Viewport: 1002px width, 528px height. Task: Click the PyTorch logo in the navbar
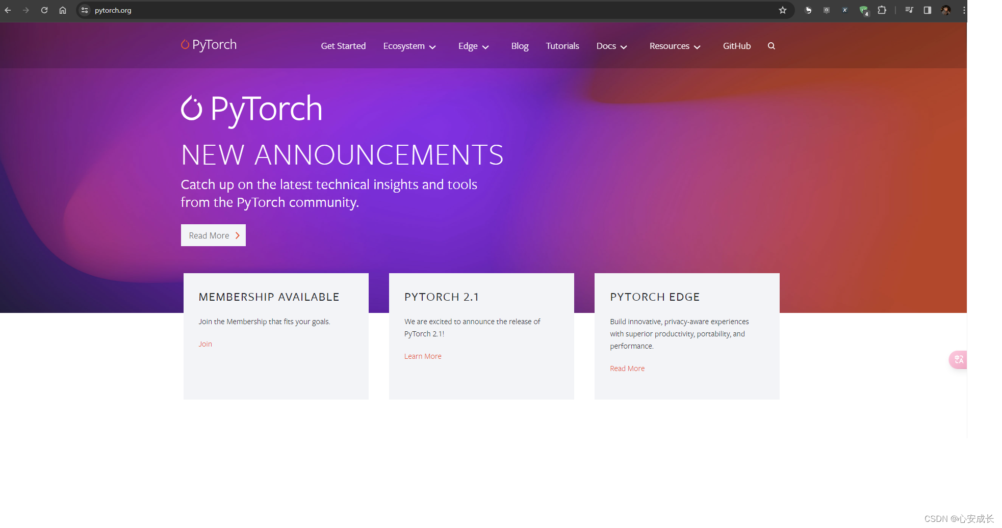coord(209,45)
